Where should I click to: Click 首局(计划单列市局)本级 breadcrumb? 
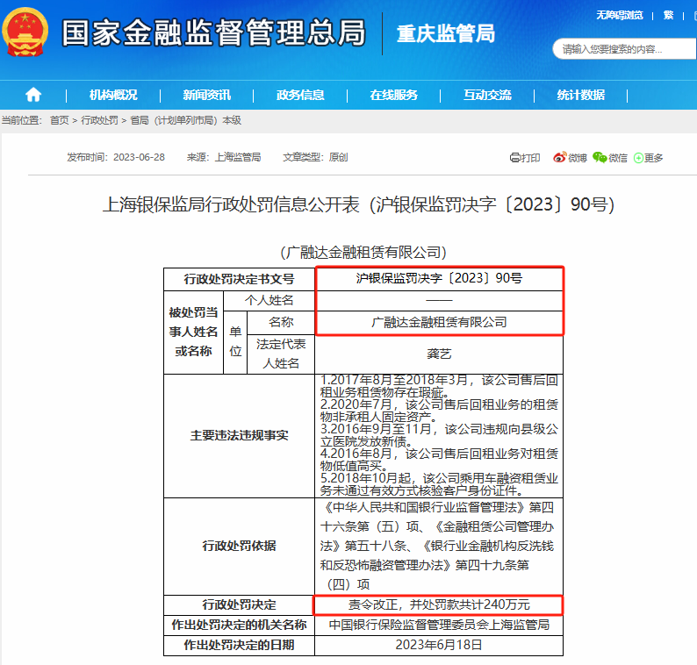point(185,120)
